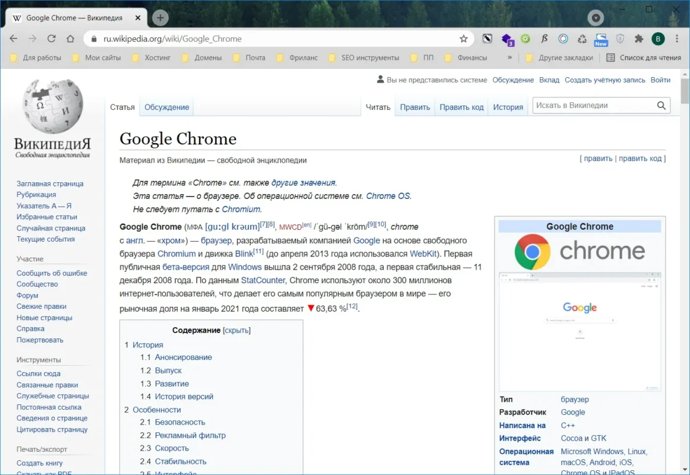690x475 pixels.
Task: Follow the StatCounter link
Action: pos(263,280)
